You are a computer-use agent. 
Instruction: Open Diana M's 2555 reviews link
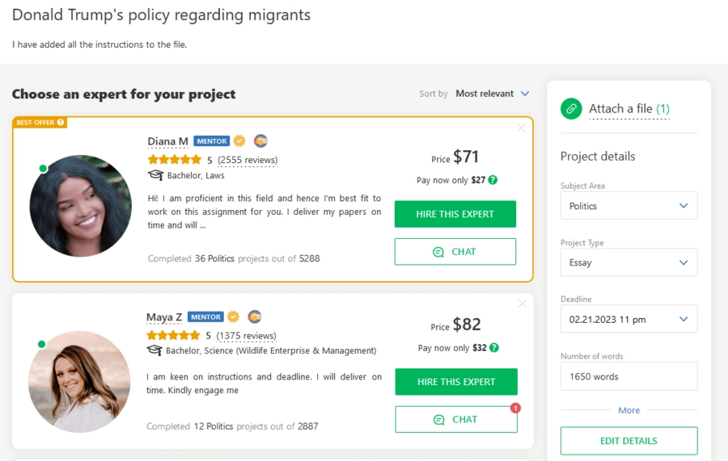click(248, 160)
